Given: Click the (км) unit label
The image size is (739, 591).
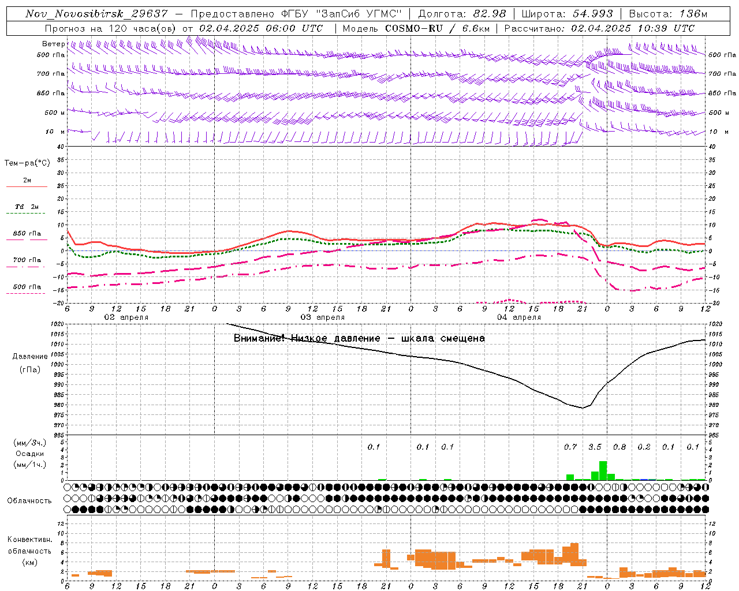Looking at the screenshot, I should point(30,562).
